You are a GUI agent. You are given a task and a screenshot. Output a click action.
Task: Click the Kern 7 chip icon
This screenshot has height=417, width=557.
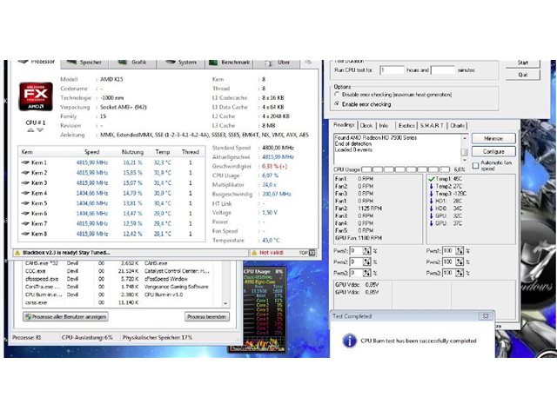tap(25, 224)
